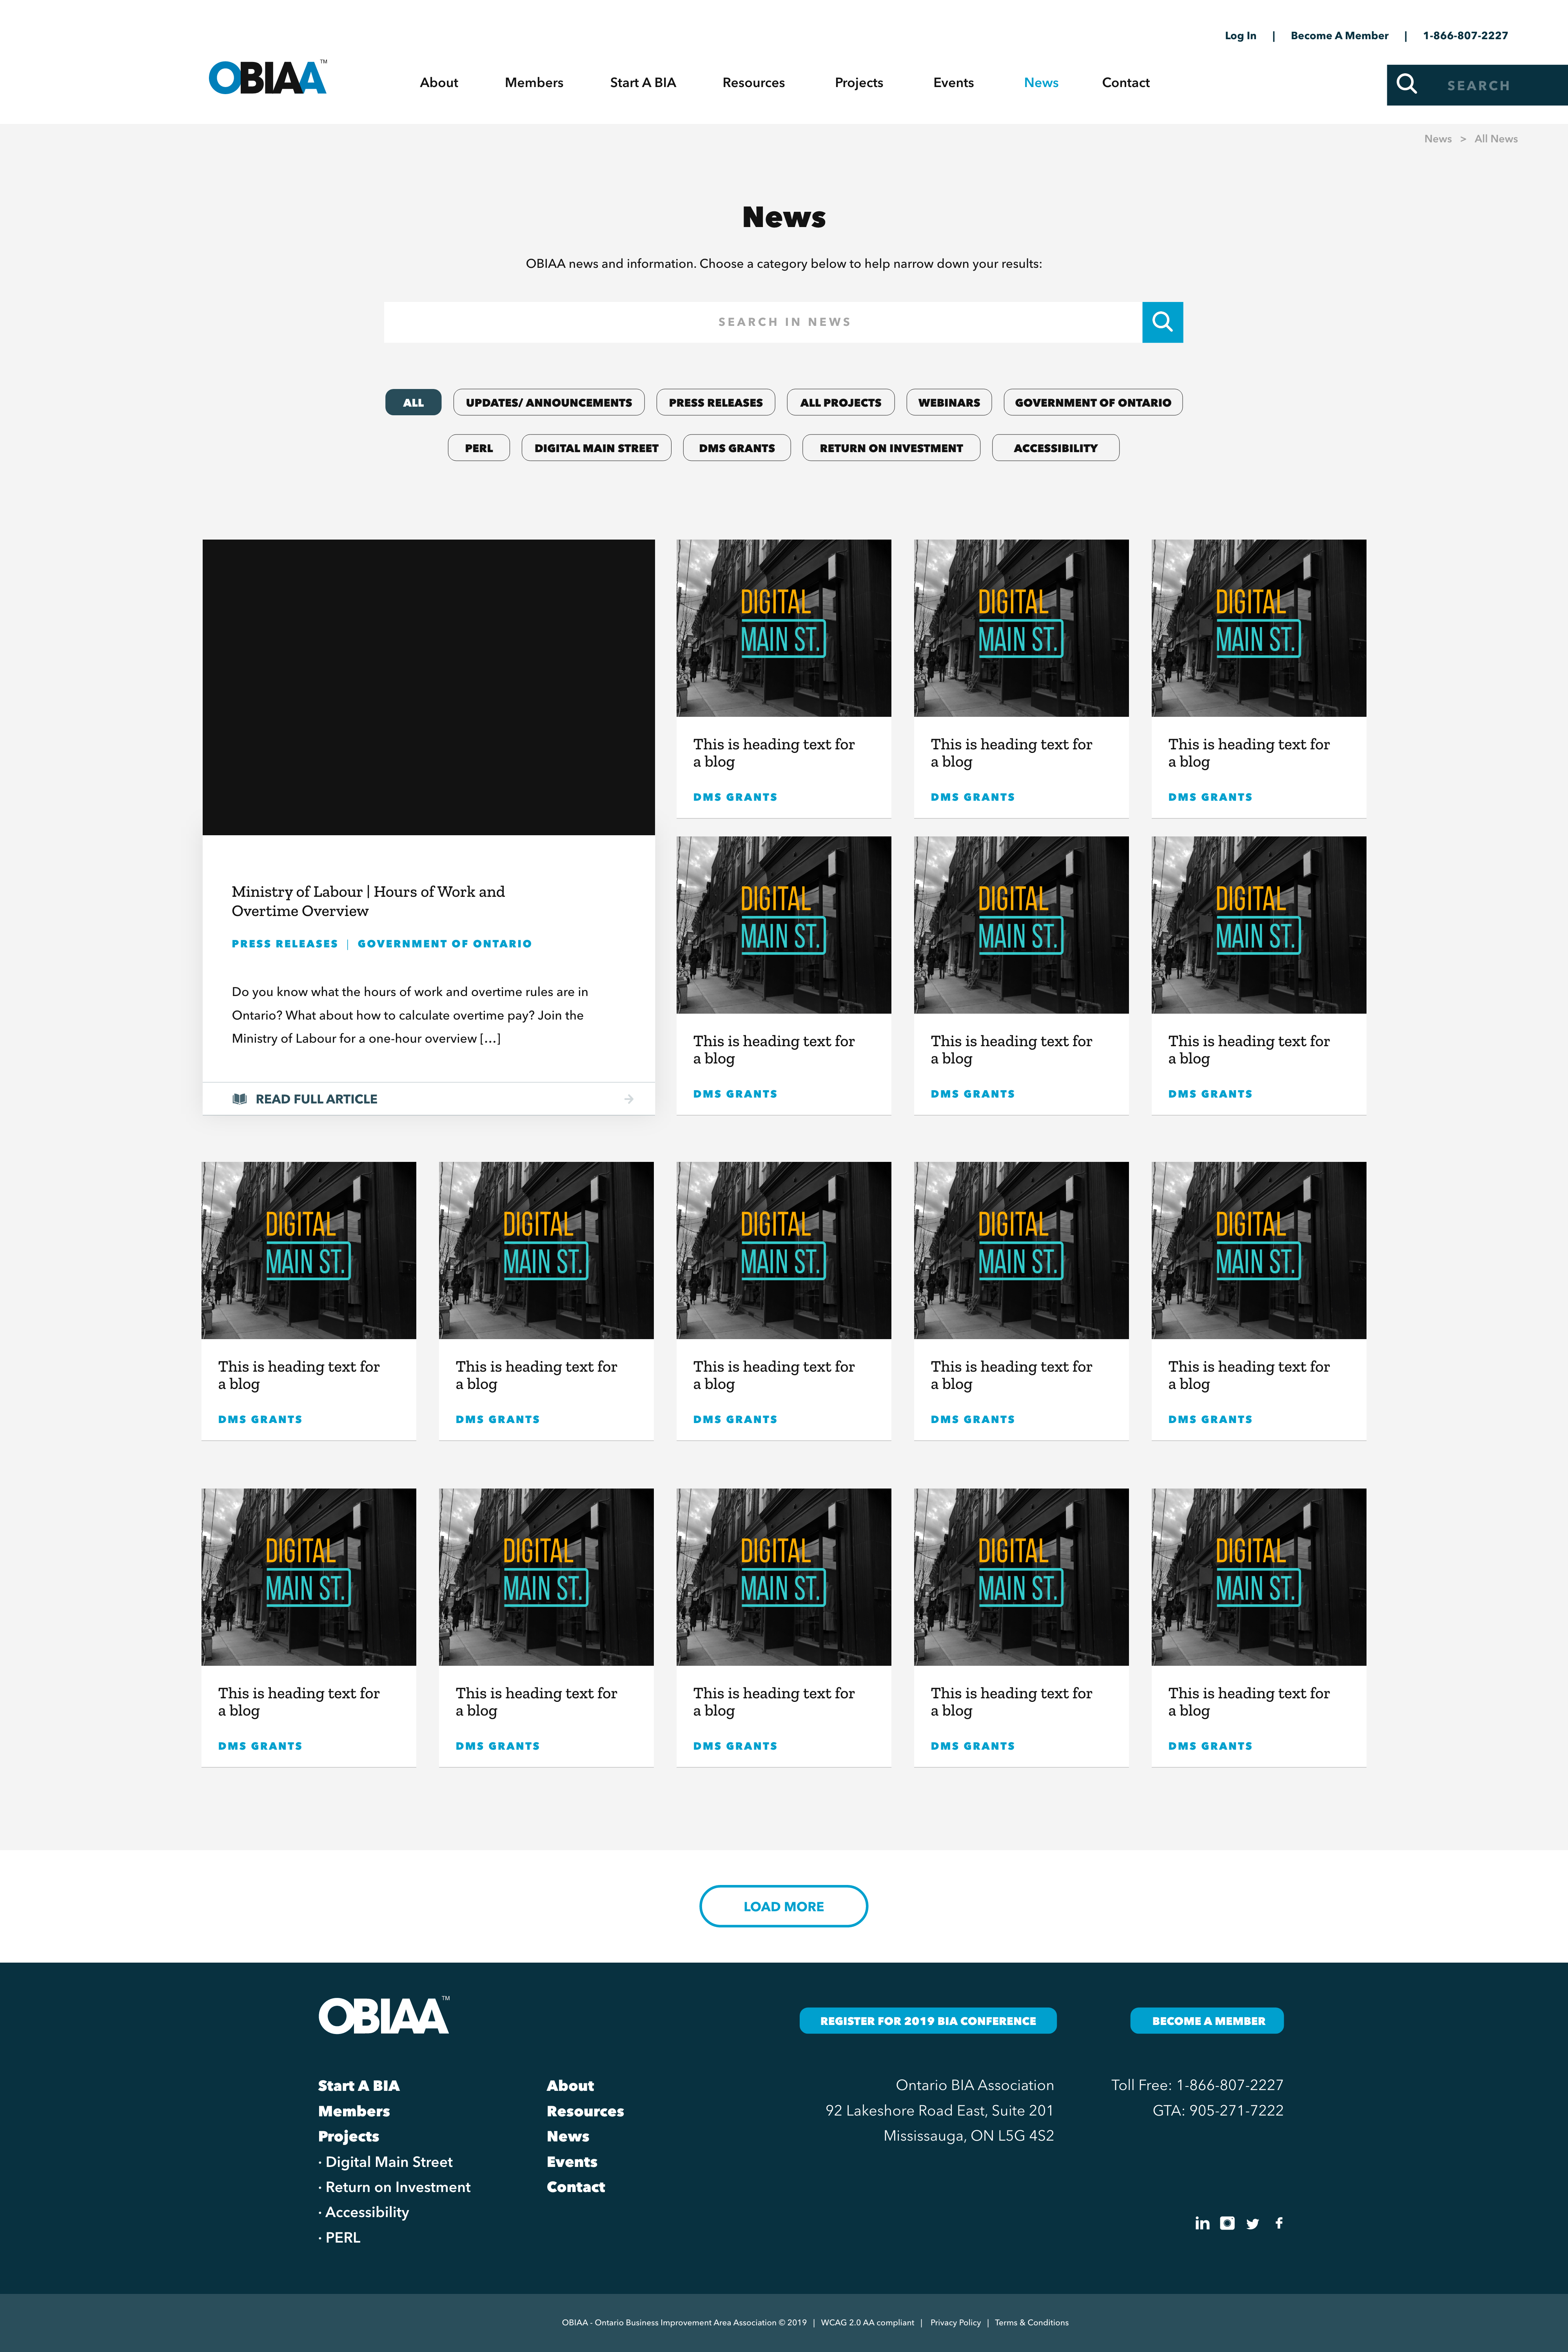
Task: Select the All Projects filter
Action: 841,402
